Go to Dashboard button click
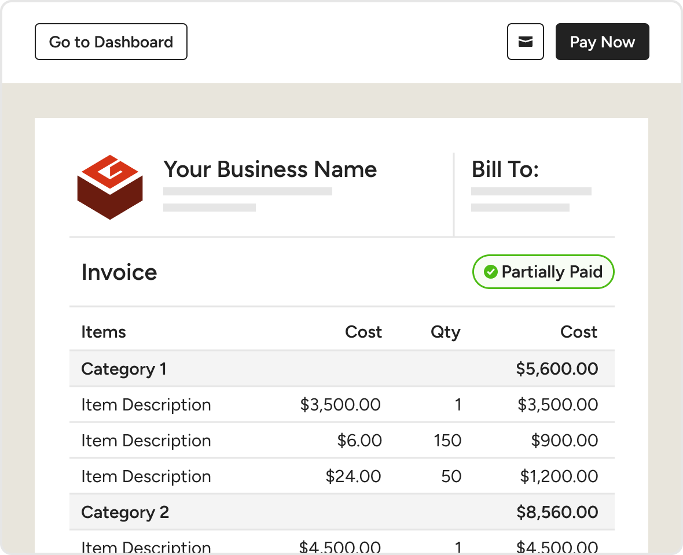The image size is (683, 555). tap(111, 42)
